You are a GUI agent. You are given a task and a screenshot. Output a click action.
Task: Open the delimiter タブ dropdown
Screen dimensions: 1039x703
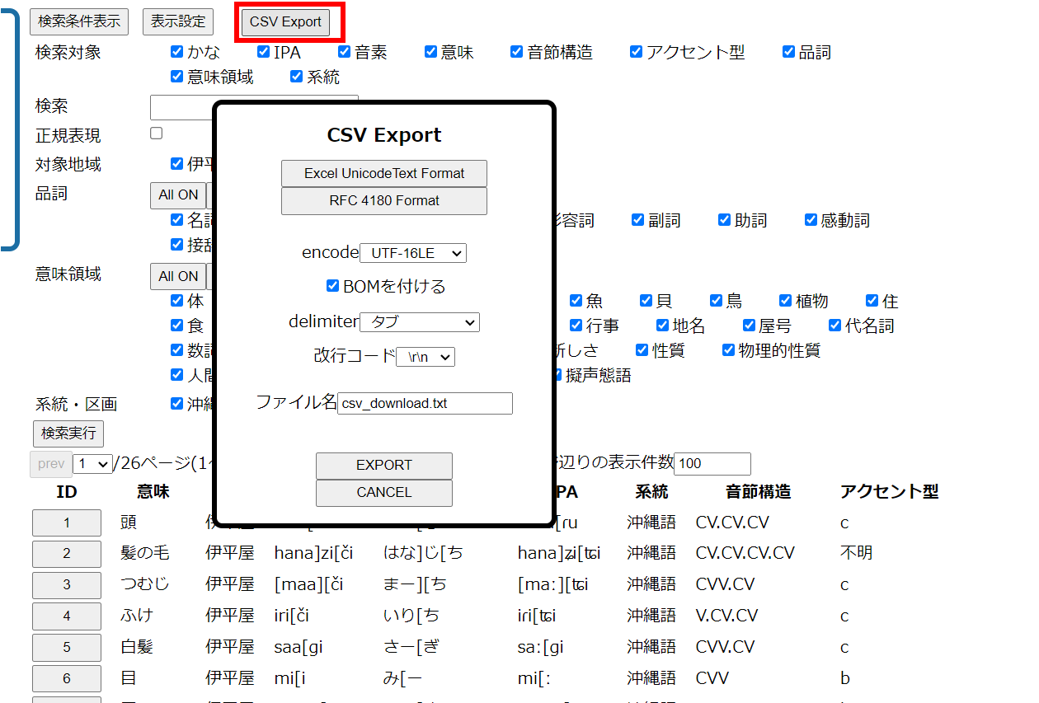point(420,322)
